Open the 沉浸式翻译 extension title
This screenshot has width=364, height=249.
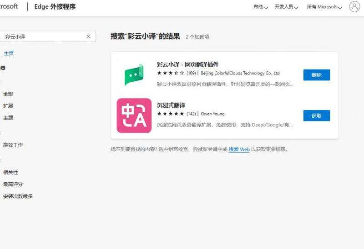coord(171,105)
